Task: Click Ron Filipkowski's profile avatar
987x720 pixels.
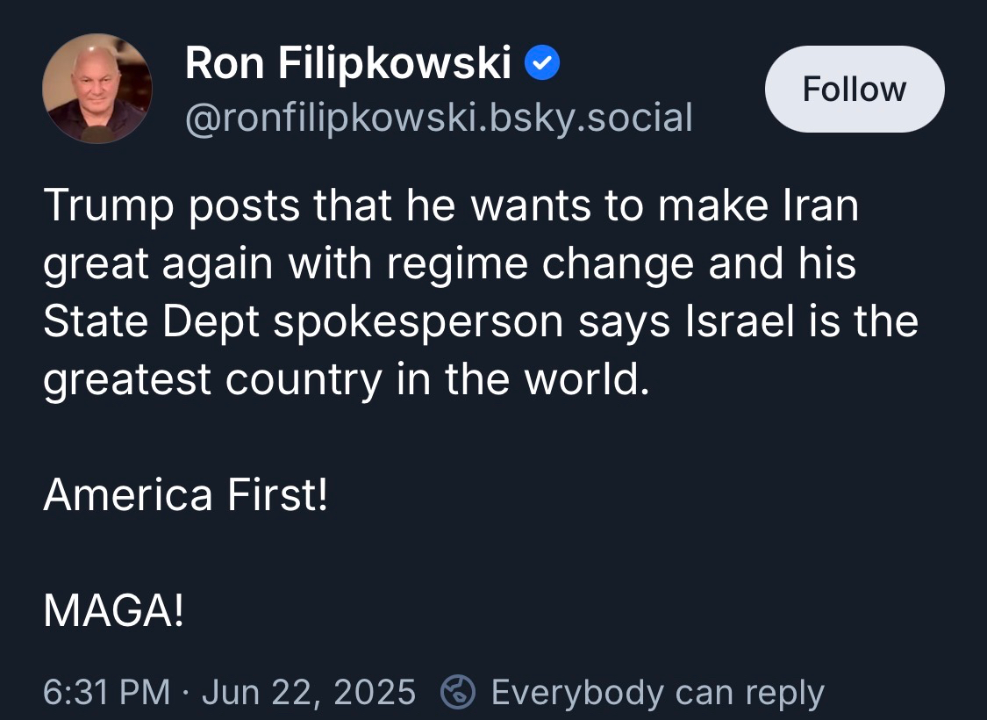Action: click(97, 88)
